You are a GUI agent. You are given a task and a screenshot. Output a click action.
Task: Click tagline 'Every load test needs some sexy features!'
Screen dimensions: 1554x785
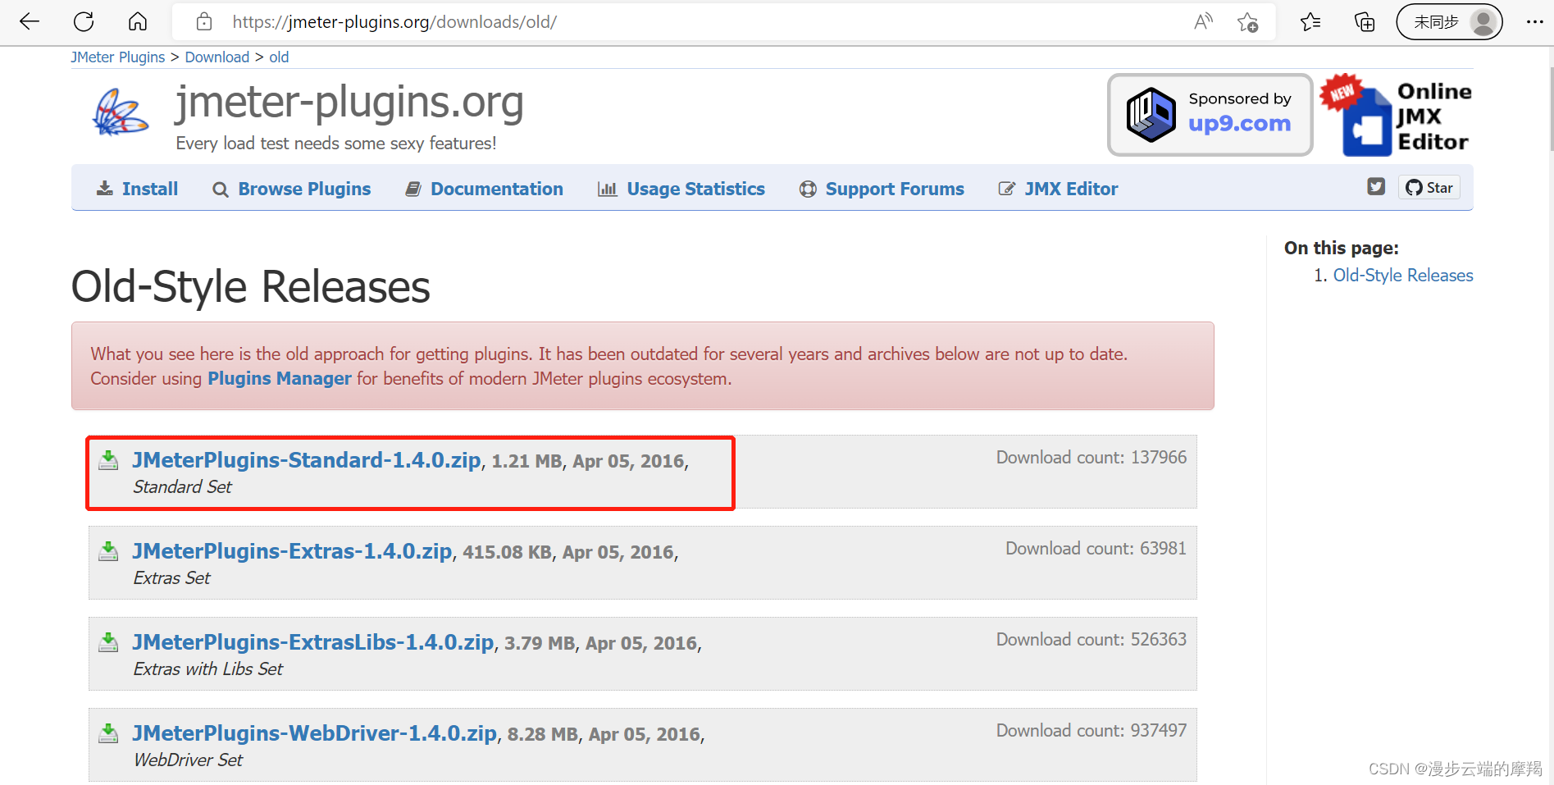coord(336,144)
